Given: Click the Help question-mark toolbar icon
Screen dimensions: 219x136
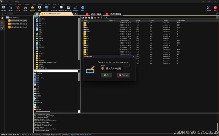Looking at the screenshot, I should click(x=83, y=8).
